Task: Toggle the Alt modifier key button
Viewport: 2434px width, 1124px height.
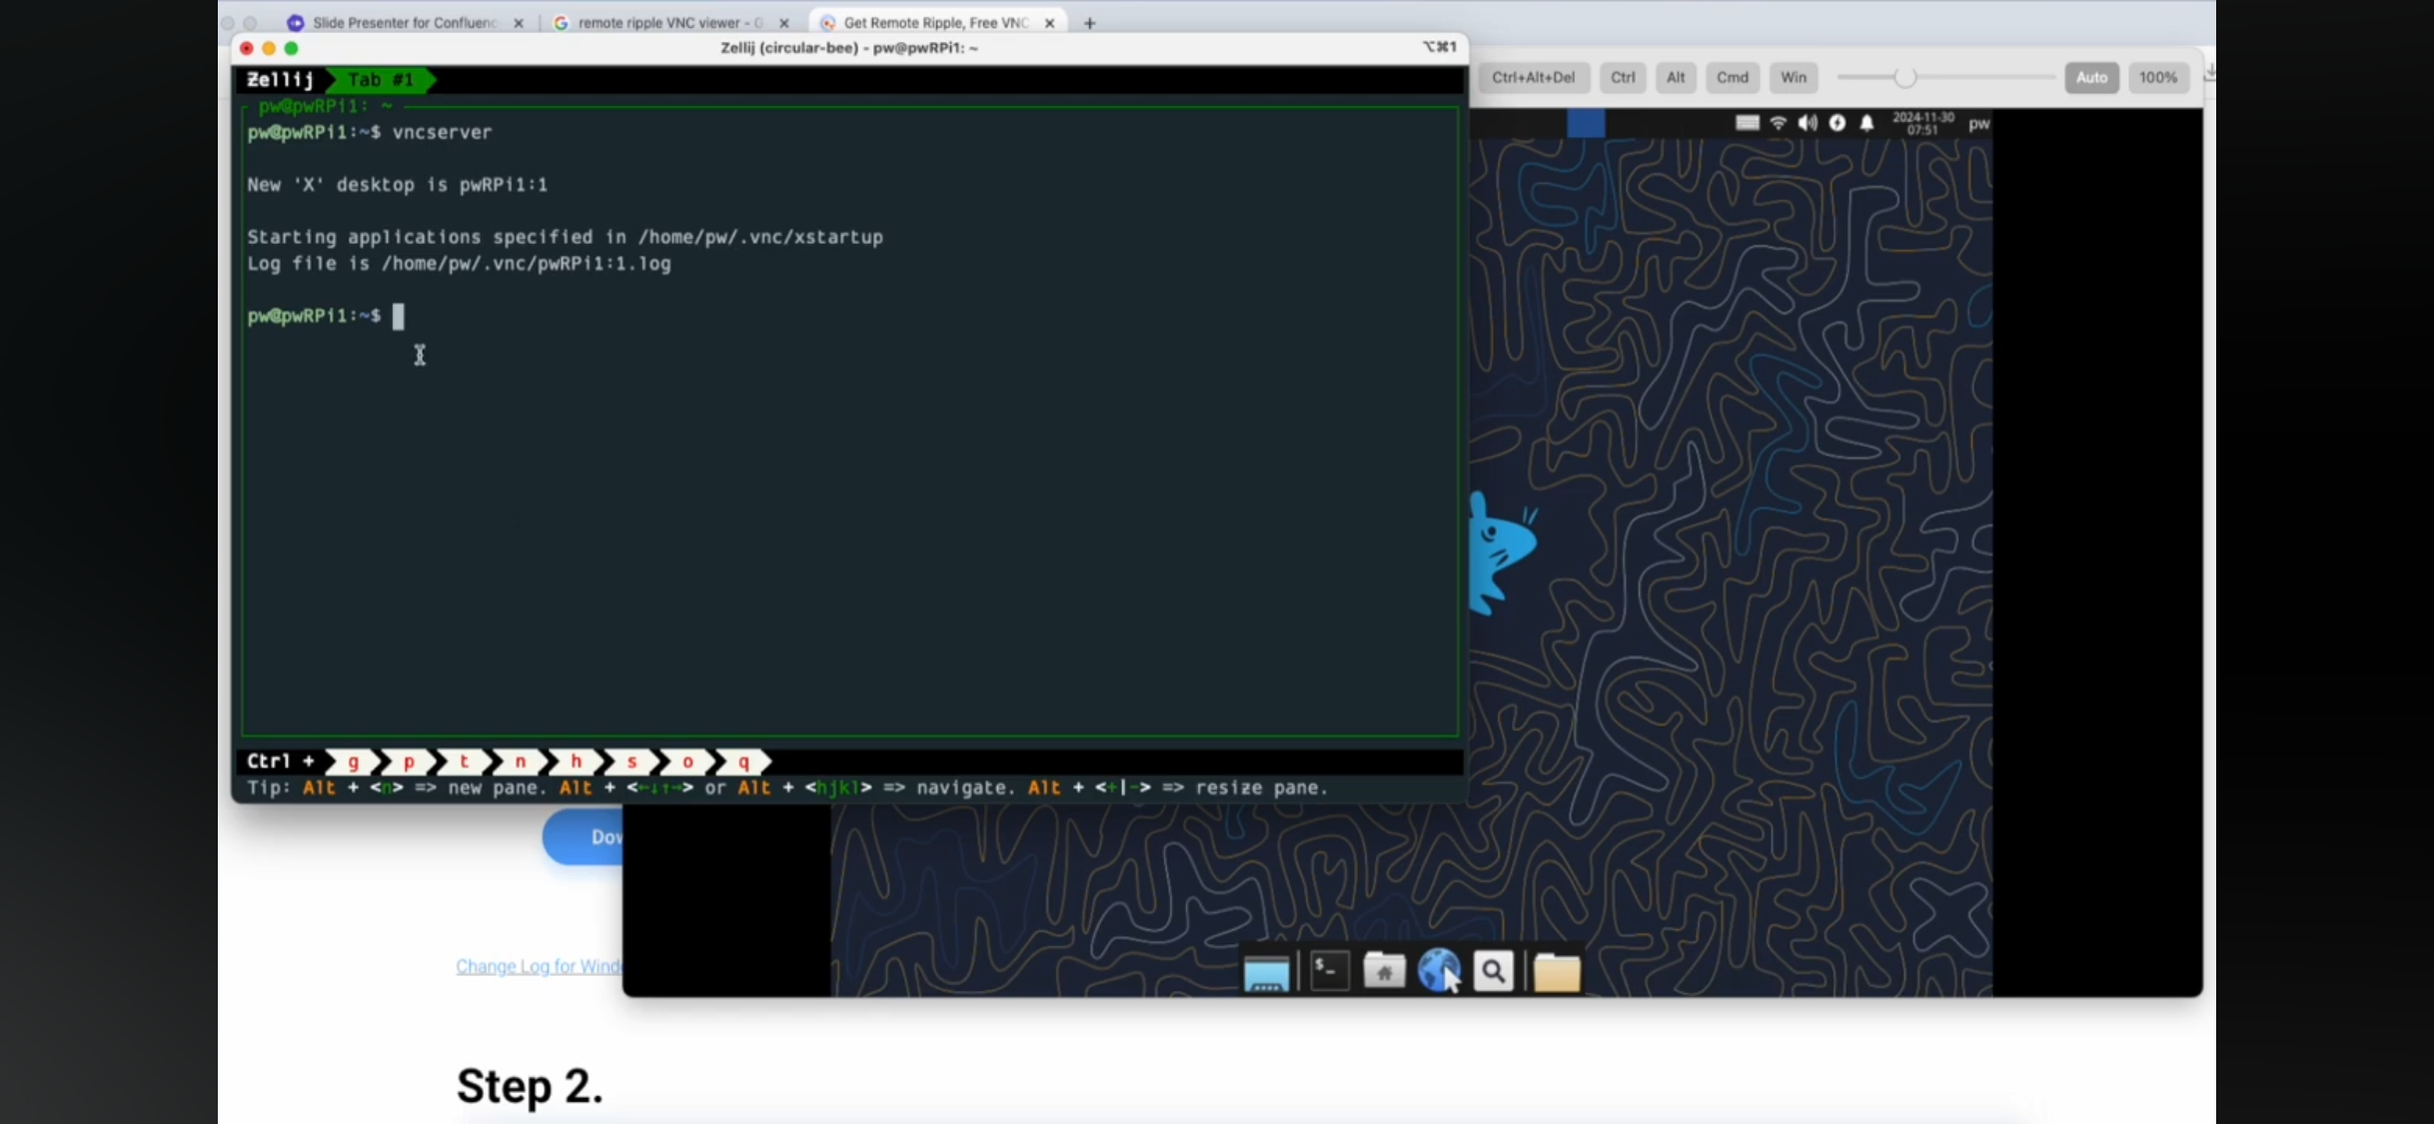Action: pos(1676,78)
